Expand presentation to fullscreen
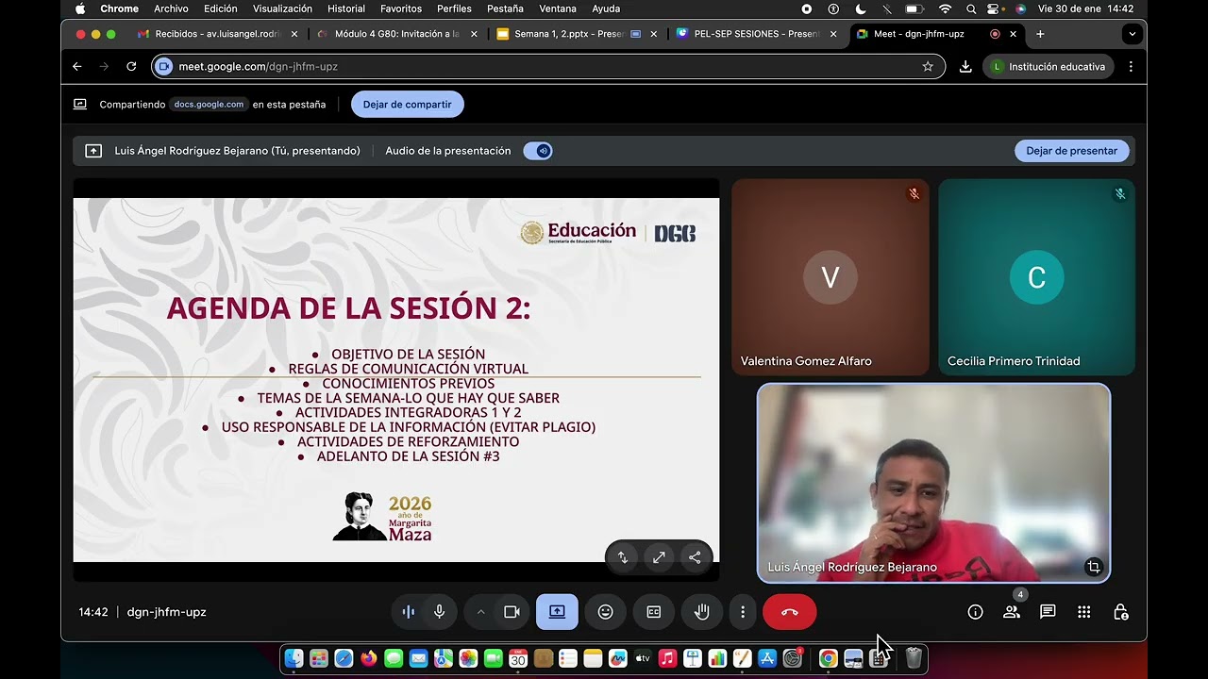This screenshot has width=1208, height=679. click(659, 557)
